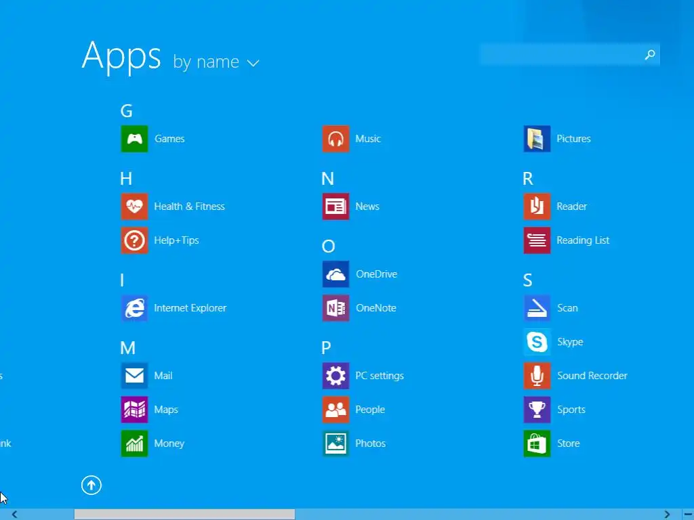
Task: Launch the People app icon
Action: pos(336,410)
